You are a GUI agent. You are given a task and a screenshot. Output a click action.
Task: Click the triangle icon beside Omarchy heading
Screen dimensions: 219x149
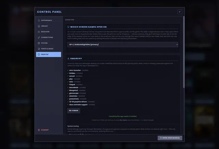pyautogui.click(x=68, y=59)
